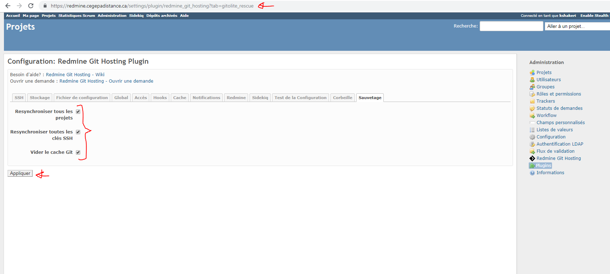Viewport: 610px width, 274px height.
Task: Click the Projets icon in the Administration sidebar
Action: point(532,73)
